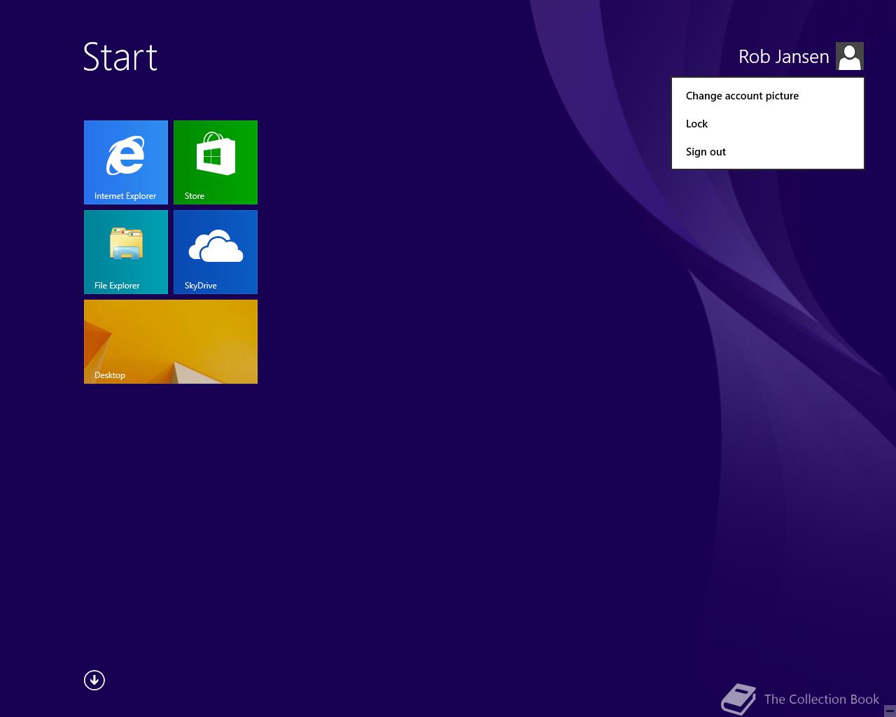Launch the Store tile
The image size is (896, 717).
(216, 162)
